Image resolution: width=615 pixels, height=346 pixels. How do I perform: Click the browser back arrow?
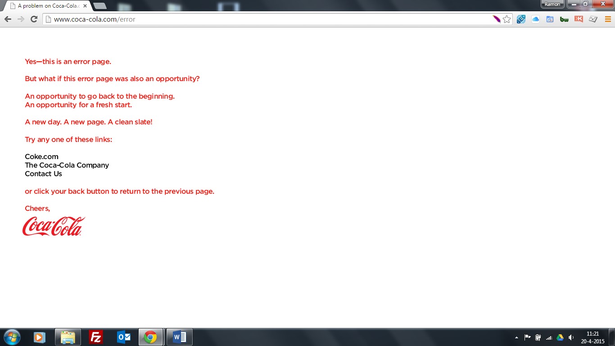tap(8, 19)
